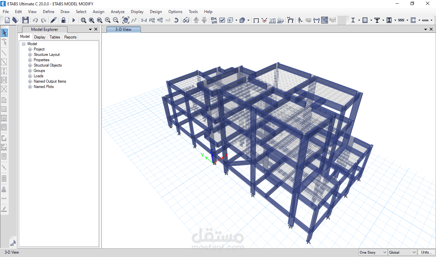Viewport: 436px width, 257px height.
Task: Collapse the root Model tree node
Action: click(x=24, y=44)
